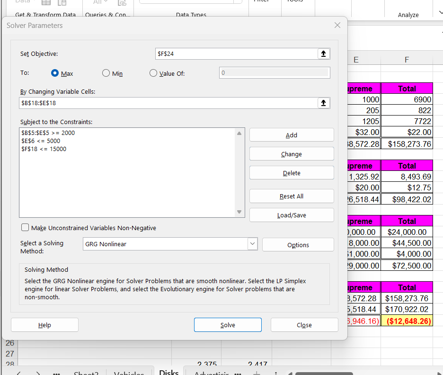The width and height of the screenshot is (443, 375).
Task: Click the Analyze ribbon group label
Action: coord(408,15)
